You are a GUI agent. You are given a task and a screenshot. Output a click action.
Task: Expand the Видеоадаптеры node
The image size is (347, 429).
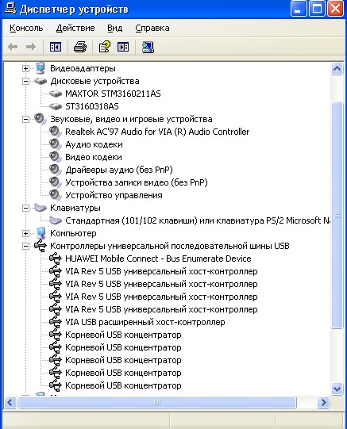pos(25,68)
